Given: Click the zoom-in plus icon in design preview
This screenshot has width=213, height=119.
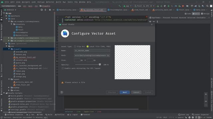Looking at the screenshot, I should pyautogui.click(x=206, y=94).
